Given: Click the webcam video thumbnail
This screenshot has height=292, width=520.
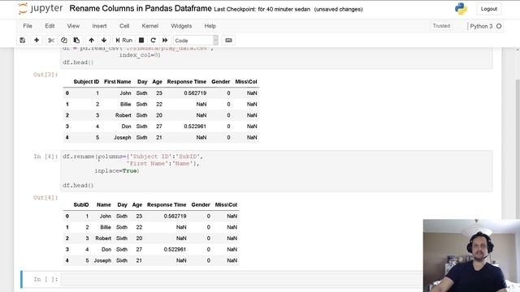Looking at the screenshot, I should click(471, 255).
